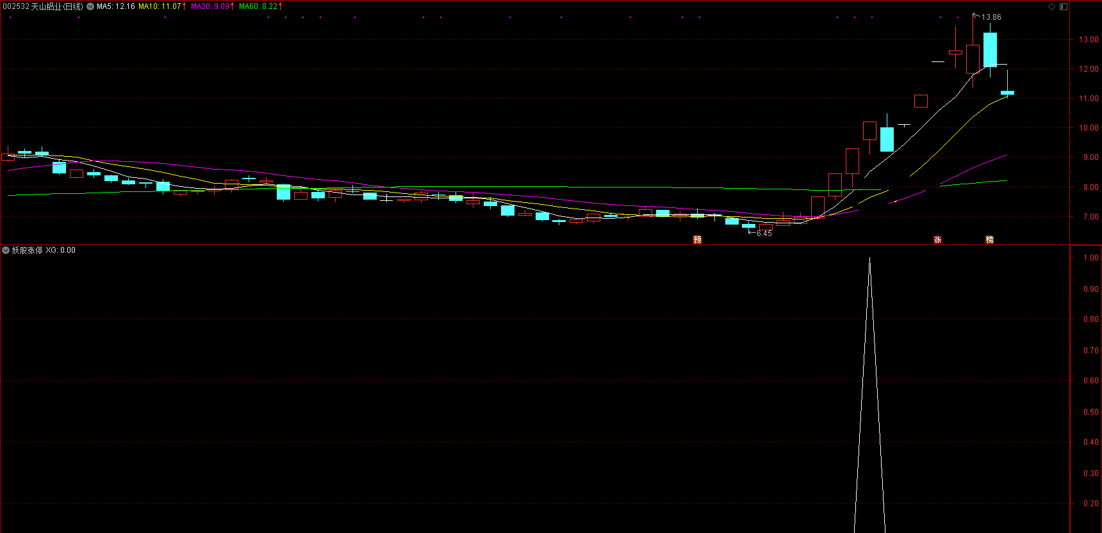Click the 0.20 indicator axis label
Viewport: 1102px width, 533px height.
click(1090, 504)
